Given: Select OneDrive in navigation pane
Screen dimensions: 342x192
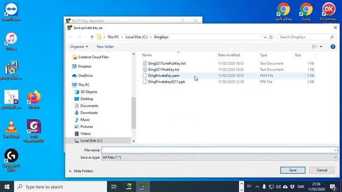Looking at the screenshot, I should coord(85,76).
